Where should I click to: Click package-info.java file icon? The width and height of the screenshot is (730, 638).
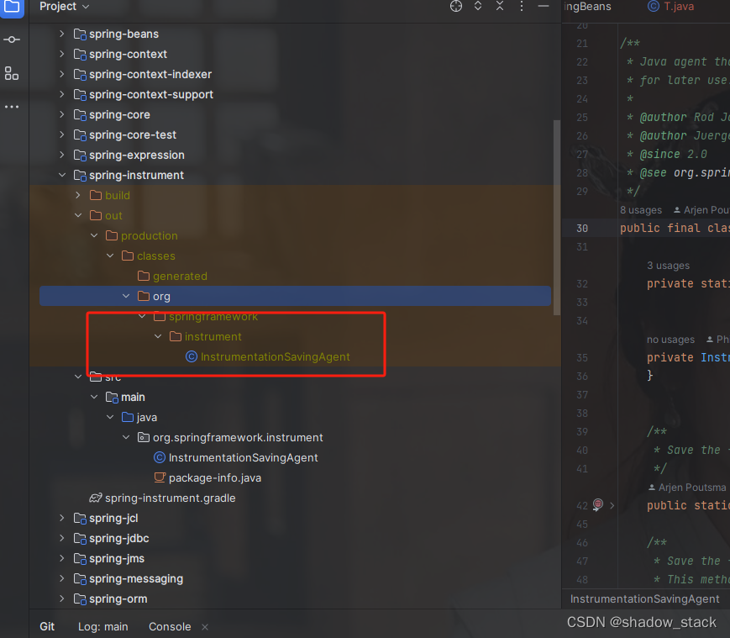tap(160, 477)
